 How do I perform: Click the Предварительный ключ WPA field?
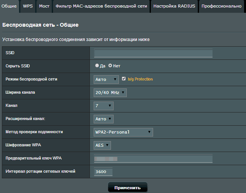[153, 159]
